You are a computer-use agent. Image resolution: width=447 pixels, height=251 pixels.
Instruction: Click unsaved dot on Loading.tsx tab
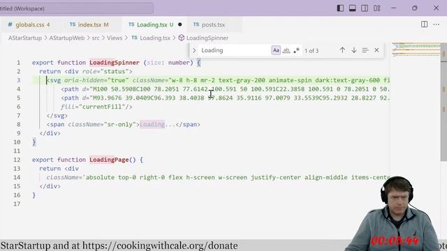click(180, 25)
